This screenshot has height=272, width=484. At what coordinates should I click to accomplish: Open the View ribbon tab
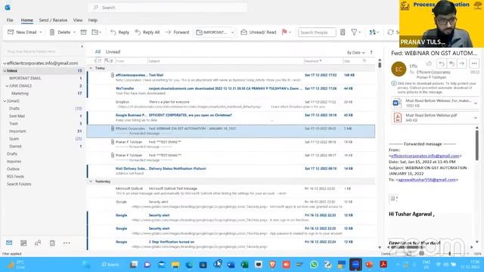pos(78,20)
